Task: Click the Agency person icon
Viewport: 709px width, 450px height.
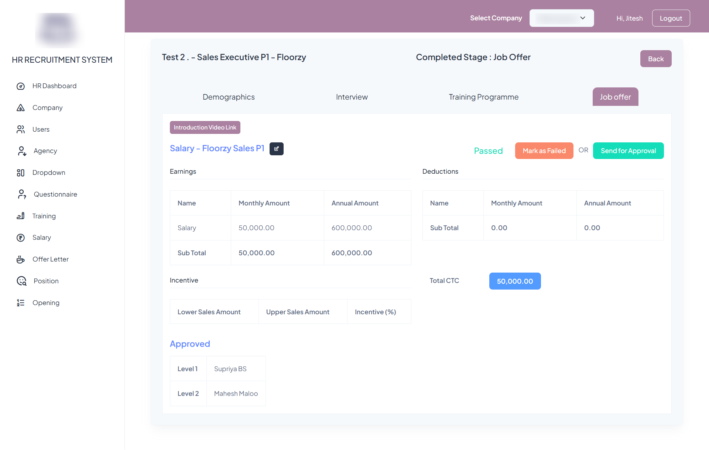Action: 22,151
